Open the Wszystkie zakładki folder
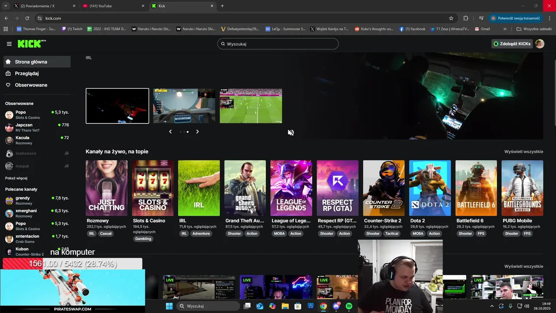 coord(534,29)
